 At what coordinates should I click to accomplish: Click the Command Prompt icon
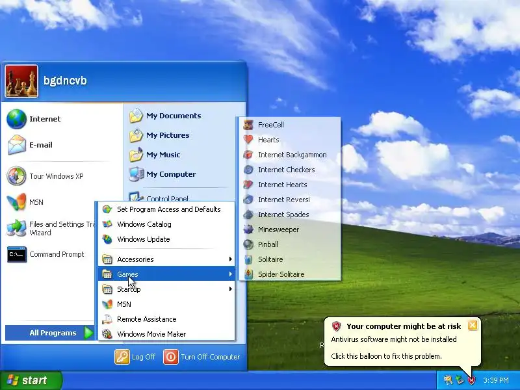[x=17, y=254]
